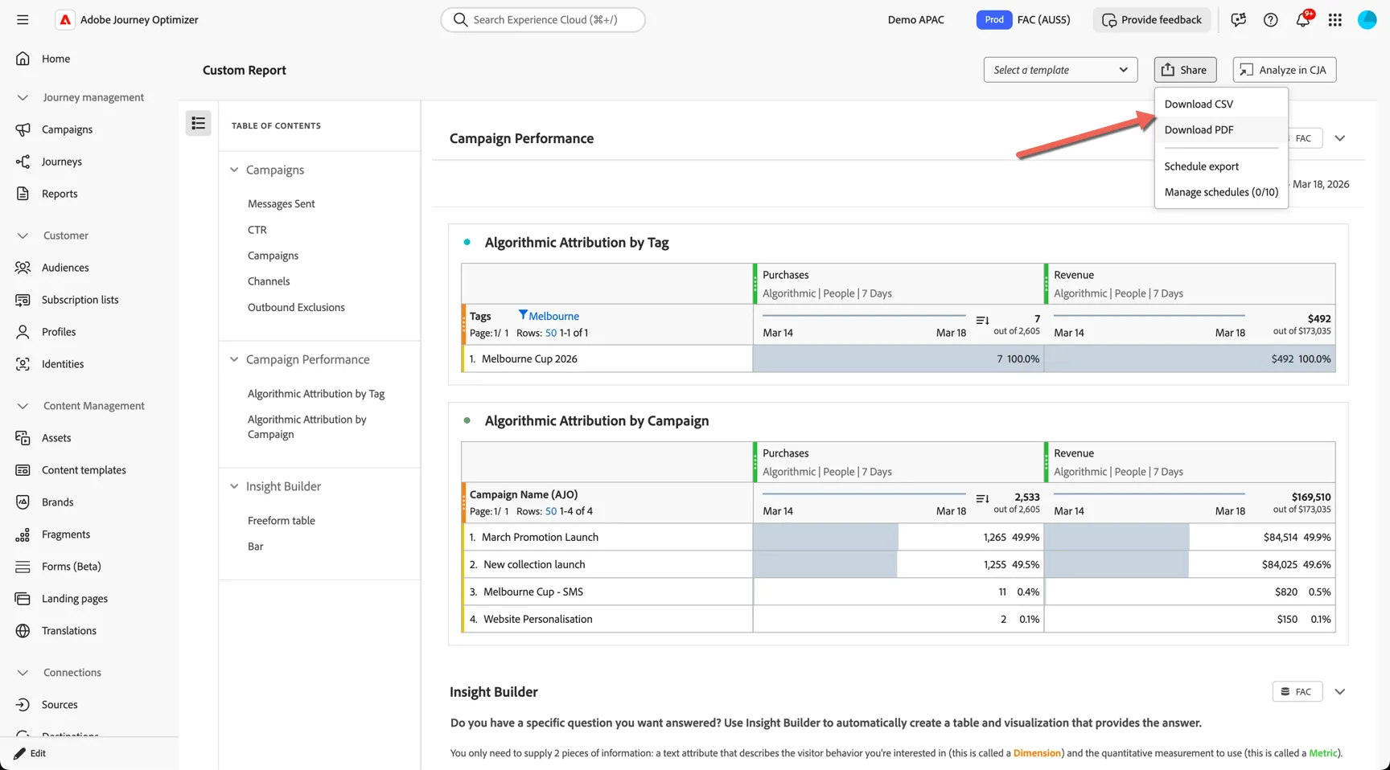Open the hamburger navigation menu

[x=23, y=19]
